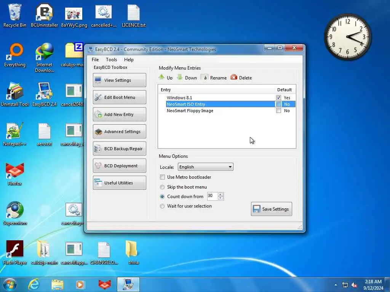Select Everything desktop shortcut
Screen dimensions: 390x292
click(15, 55)
